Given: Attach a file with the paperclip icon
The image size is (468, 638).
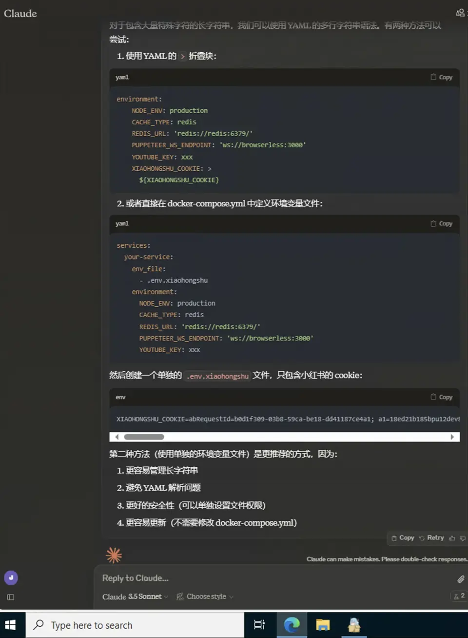Looking at the screenshot, I should pos(461,579).
